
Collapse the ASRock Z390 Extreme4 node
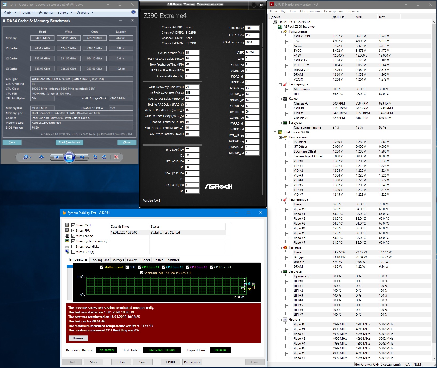click(275, 27)
